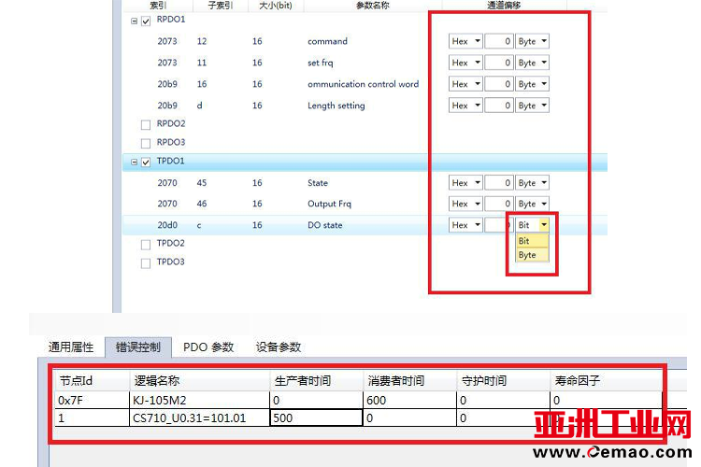Edit producer time cell showing 500

tap(316, 417)
